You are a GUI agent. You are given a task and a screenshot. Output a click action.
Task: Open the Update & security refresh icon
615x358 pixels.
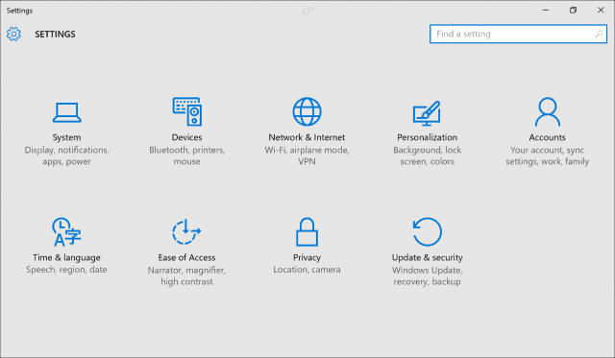coord(427,232)
